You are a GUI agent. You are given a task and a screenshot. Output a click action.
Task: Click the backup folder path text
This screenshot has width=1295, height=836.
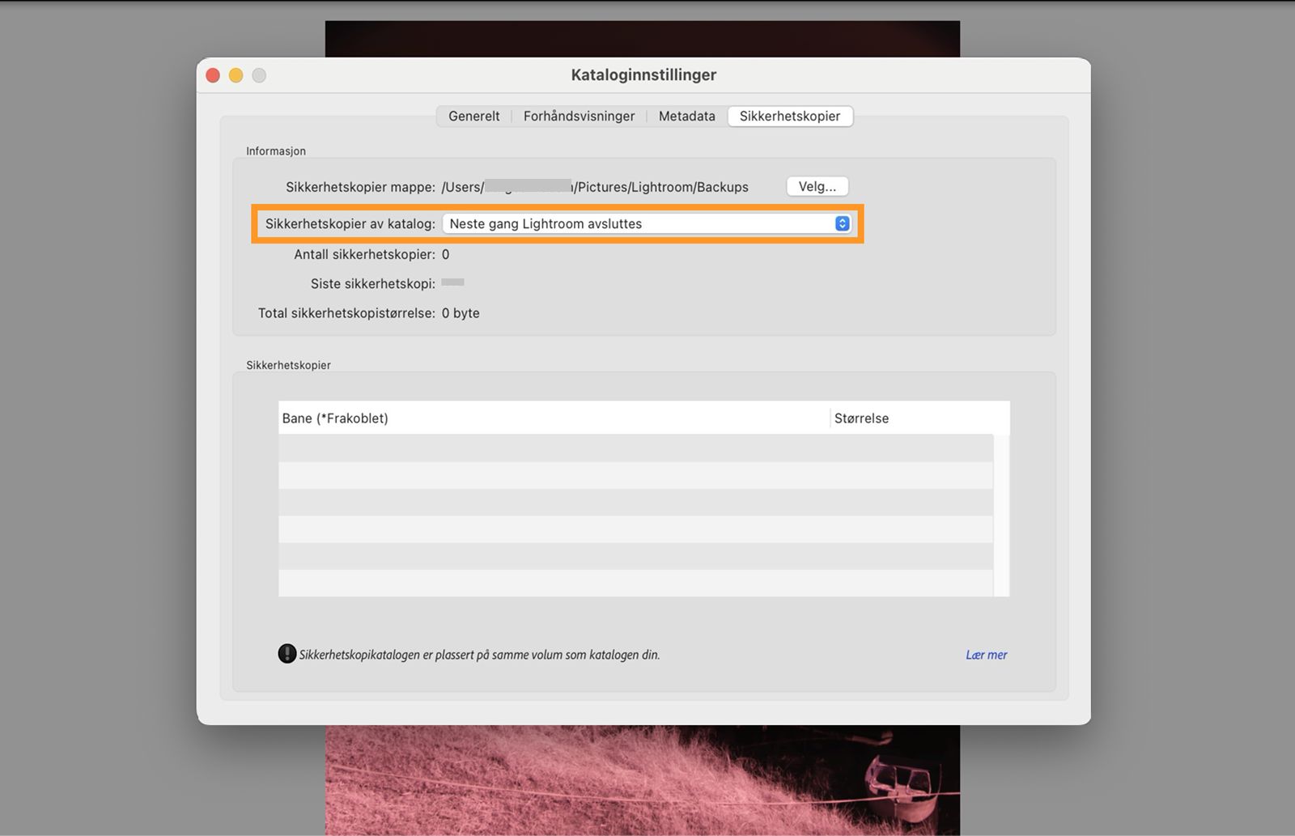point(595,186)
